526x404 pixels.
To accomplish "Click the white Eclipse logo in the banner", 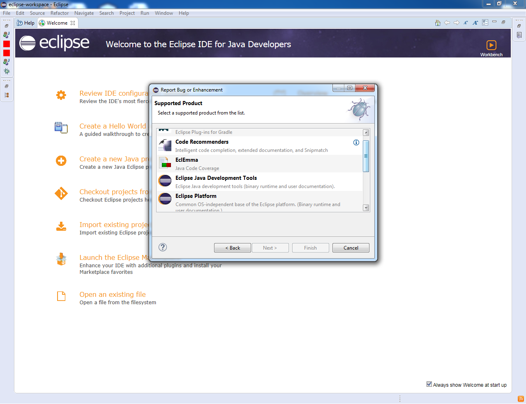I will [54, 43].
